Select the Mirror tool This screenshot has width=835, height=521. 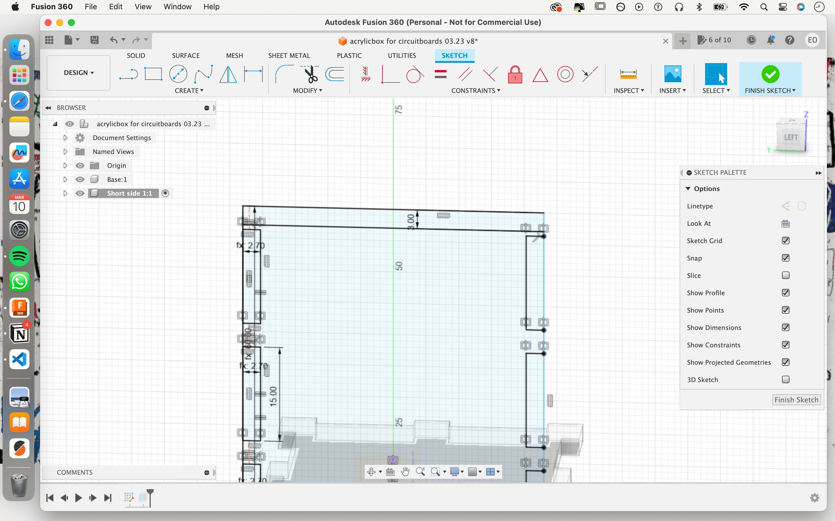pos(228,74)
